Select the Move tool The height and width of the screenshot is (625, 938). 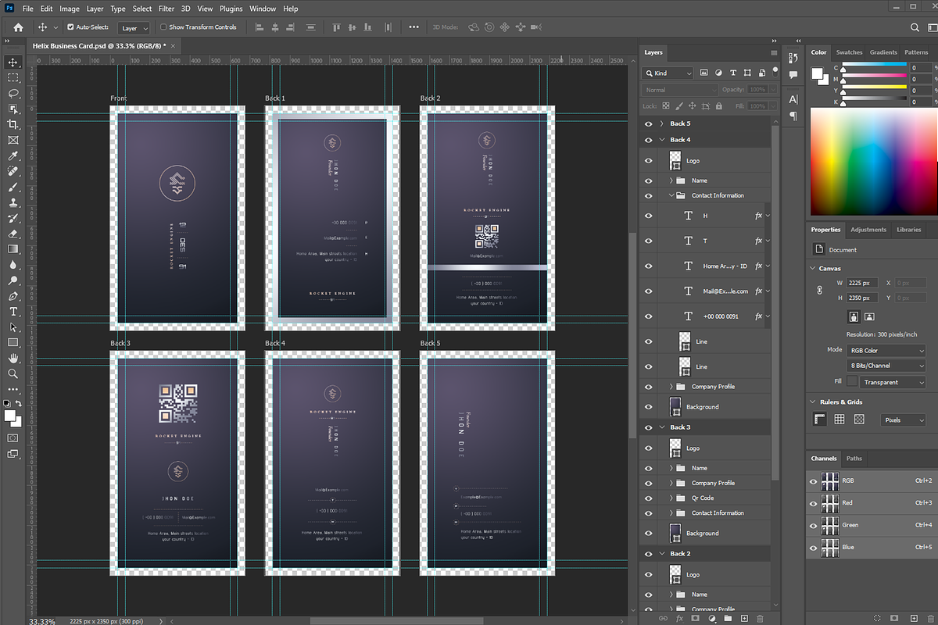13,62
